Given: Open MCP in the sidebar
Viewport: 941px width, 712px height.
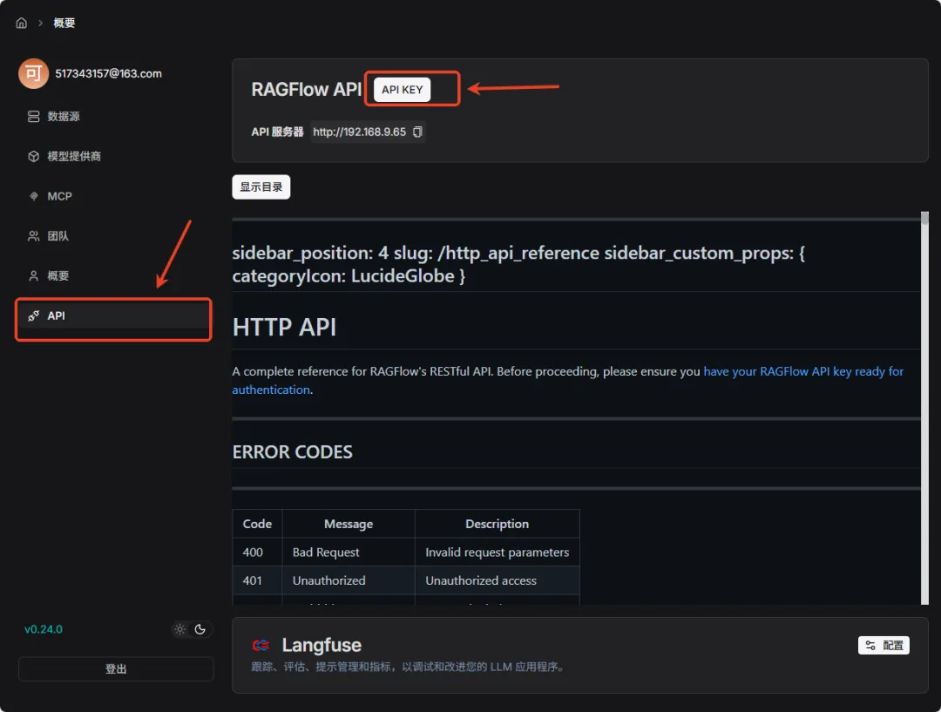Looking at the screenshot, I should (114, 196).
